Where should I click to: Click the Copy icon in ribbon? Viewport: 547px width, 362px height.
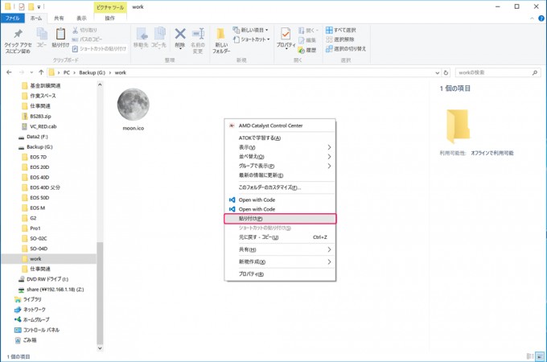(x=42, y=34)
